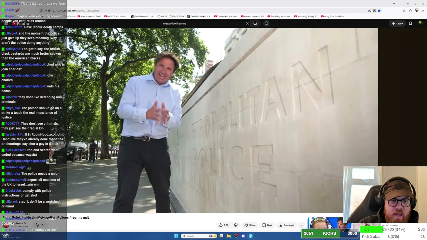
Task: Open browser extensions icon
Action: [x=410, y=11]
